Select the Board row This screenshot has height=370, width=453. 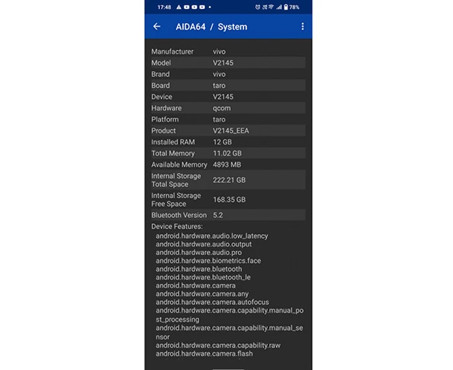pos(228,85)
